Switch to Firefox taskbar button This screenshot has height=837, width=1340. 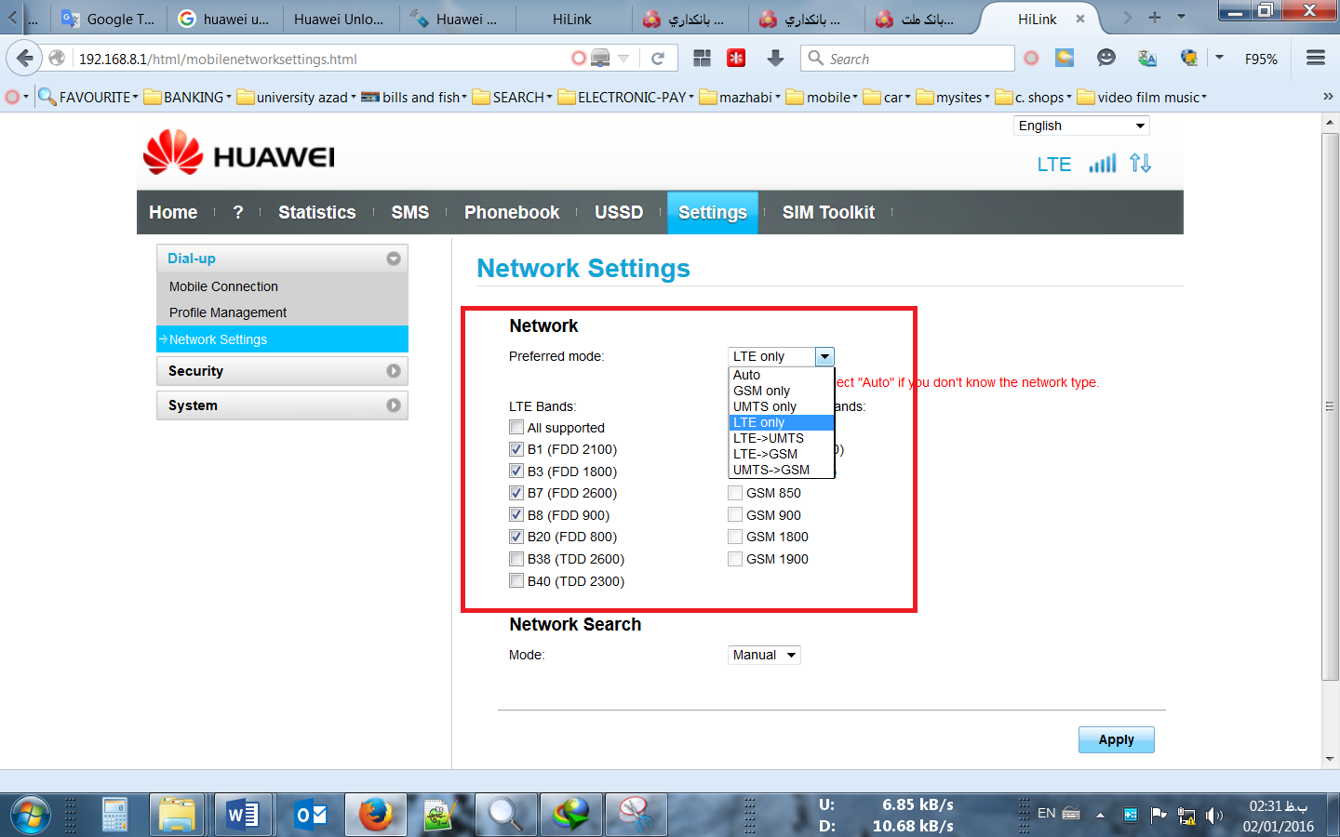(x=375, y=815)
